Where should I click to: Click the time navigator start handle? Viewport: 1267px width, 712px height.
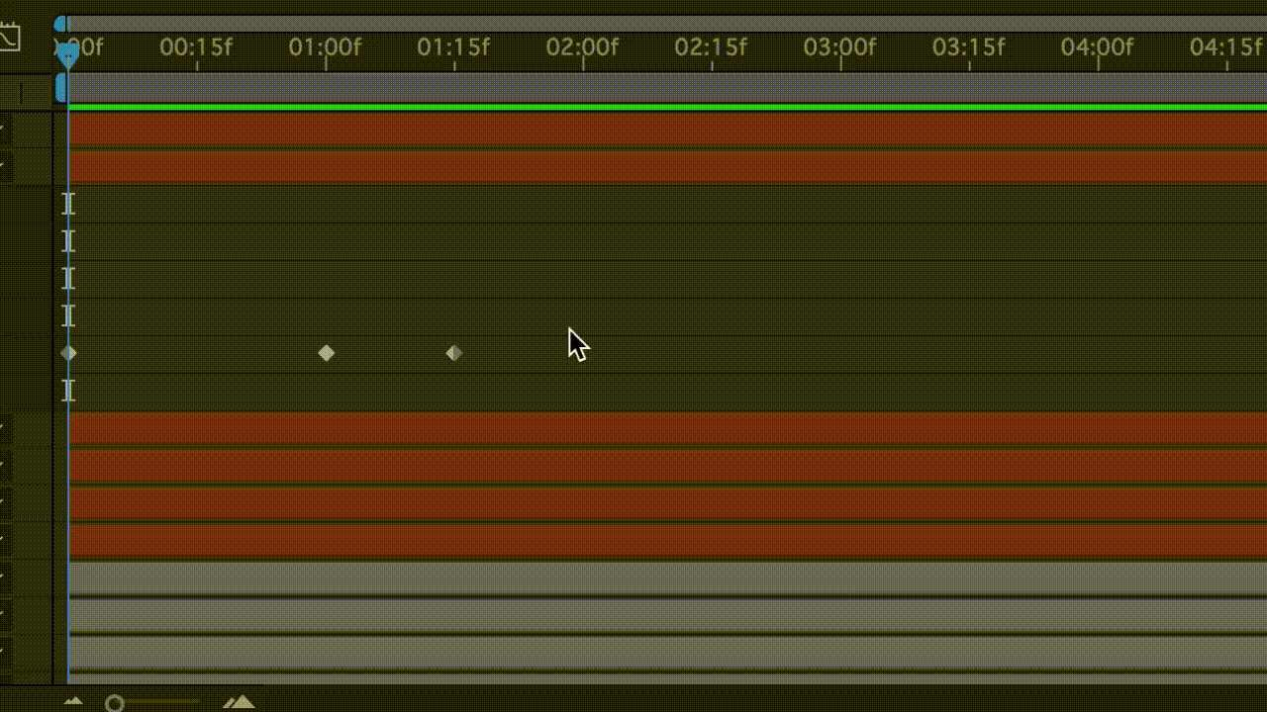click(x=61, y=23)
